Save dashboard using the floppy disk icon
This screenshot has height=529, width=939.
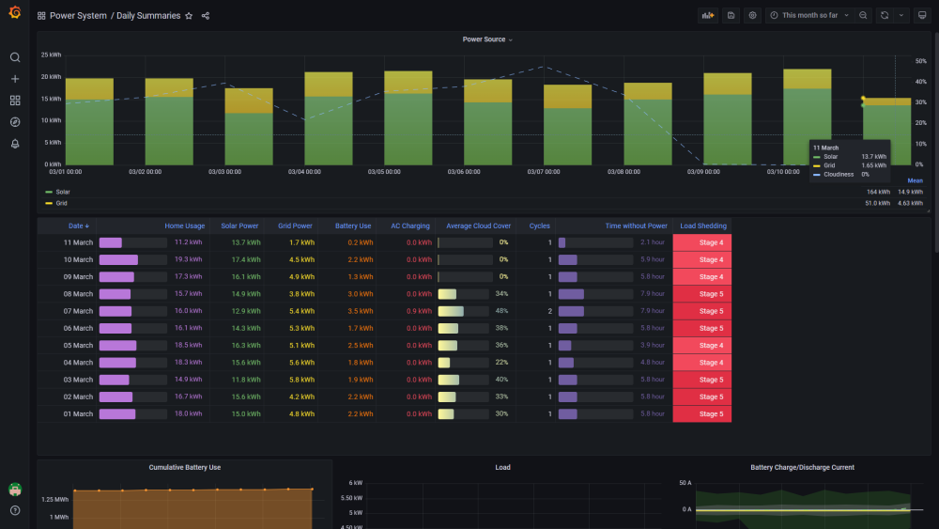731,16
